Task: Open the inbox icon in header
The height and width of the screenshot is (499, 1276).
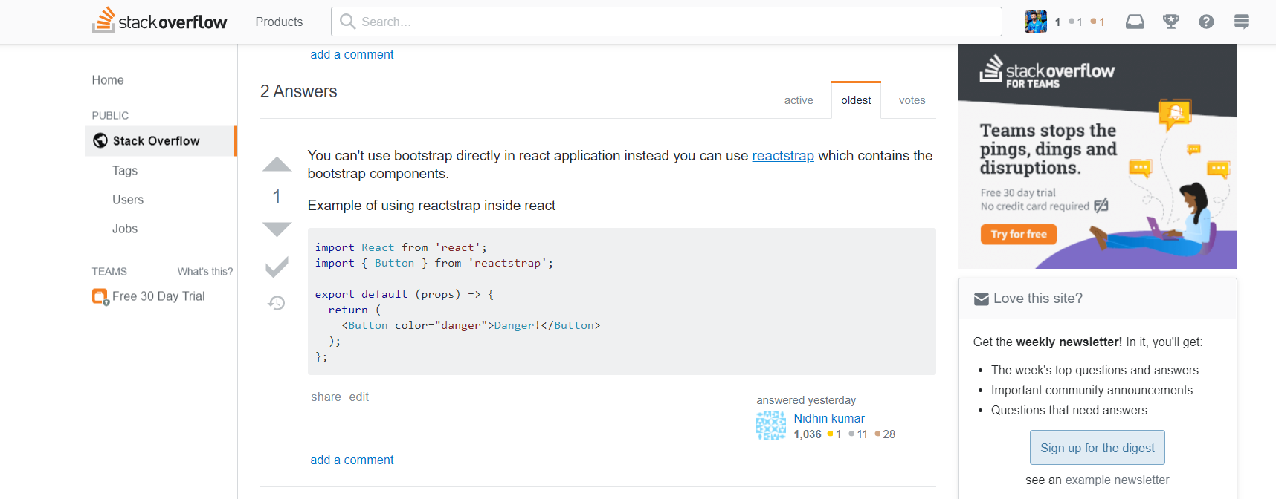Action: click(1135, 22)
